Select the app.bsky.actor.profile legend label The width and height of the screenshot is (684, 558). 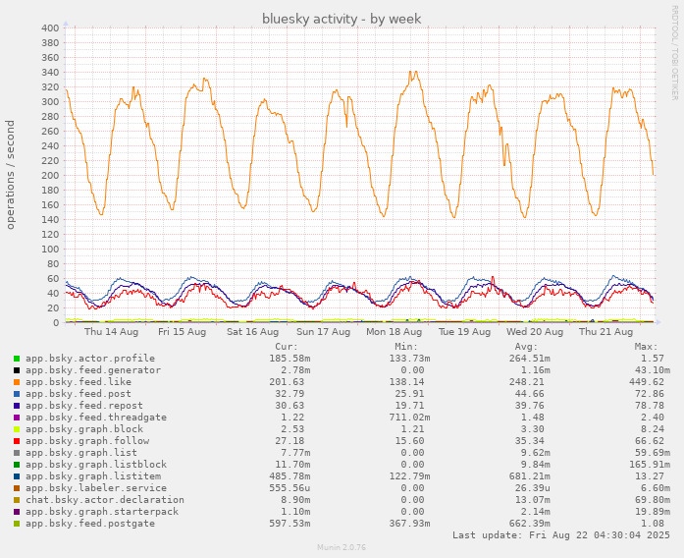tap(90, 359)
